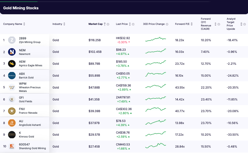Select the Kinross Gold logo

coord(12,135)
